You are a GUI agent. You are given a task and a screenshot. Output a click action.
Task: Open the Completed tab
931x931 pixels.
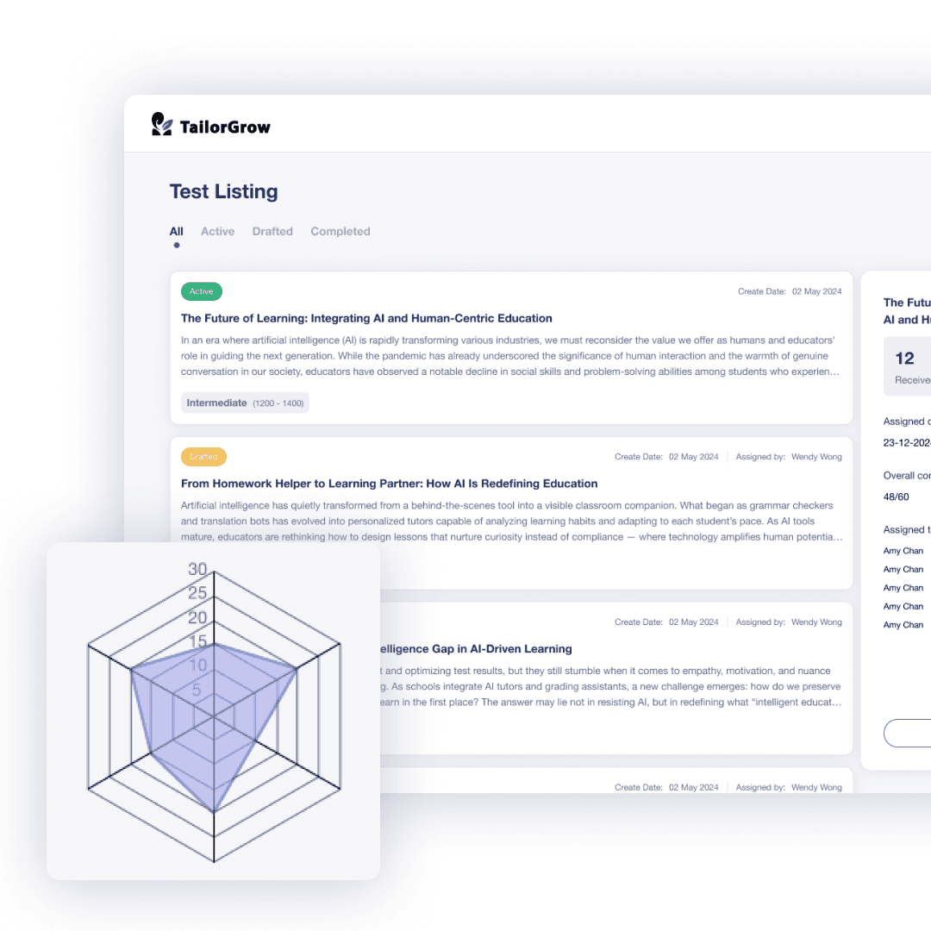341,232
